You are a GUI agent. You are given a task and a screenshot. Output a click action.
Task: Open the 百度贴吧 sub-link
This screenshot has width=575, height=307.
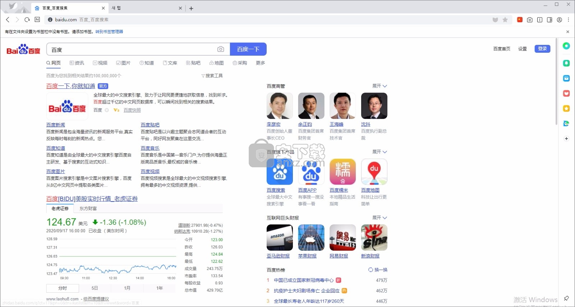pos(150,125)
